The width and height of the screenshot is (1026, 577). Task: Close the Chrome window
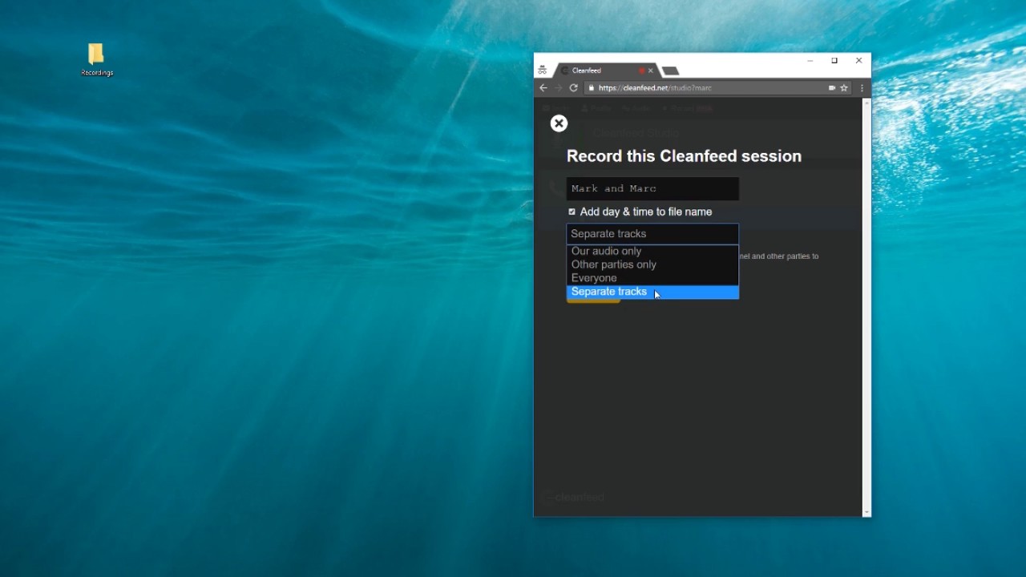859,61
